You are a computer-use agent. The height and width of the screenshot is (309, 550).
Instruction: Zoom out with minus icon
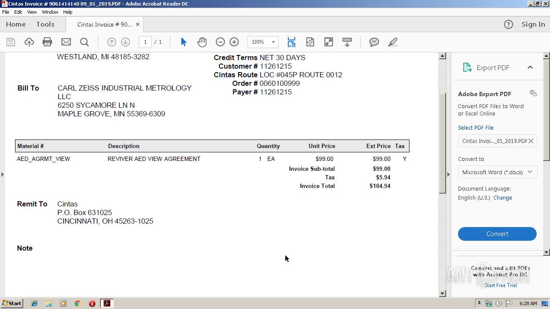click(220, 42)
